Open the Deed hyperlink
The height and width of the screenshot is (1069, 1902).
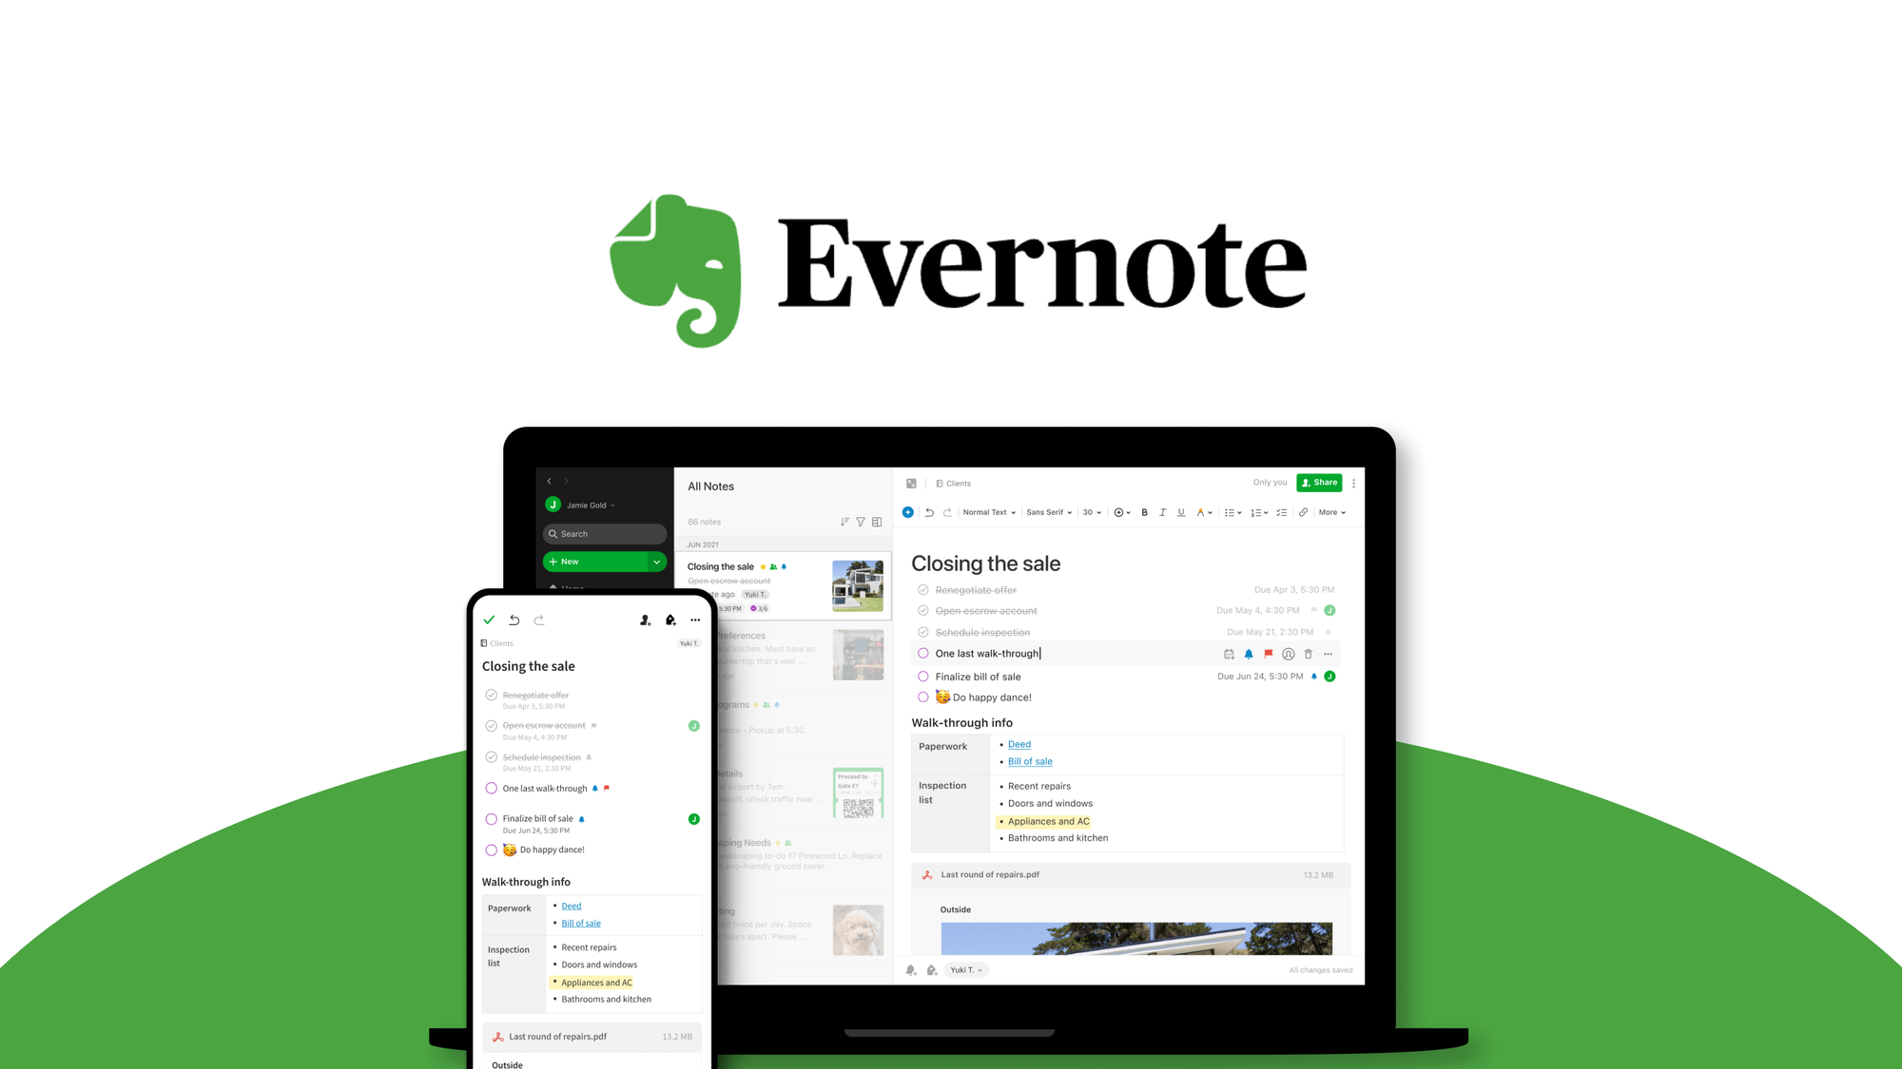click(x=1018, y=743)
